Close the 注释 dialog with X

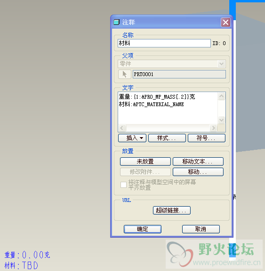(225, 22)
